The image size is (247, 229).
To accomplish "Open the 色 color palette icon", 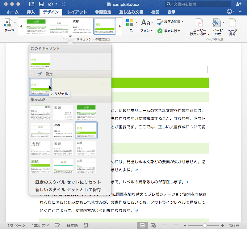I will click(130, 23).
